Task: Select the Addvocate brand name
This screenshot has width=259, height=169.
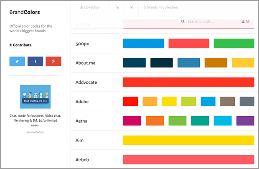Action: tap(86, 82)
